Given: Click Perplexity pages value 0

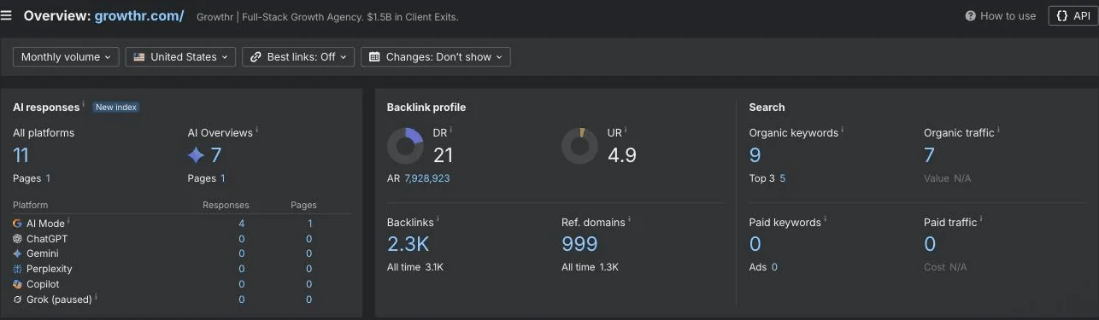Looking at the screenshot, I should click(309, 269).
